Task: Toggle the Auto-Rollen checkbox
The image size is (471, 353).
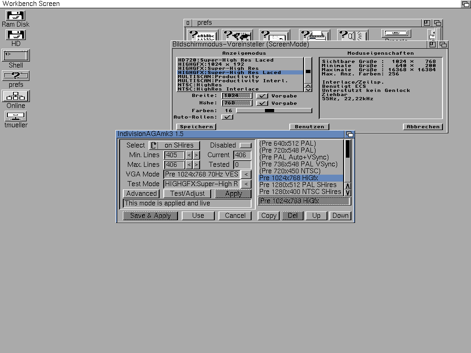Action: pyautogui.click(x=227, y=117)
